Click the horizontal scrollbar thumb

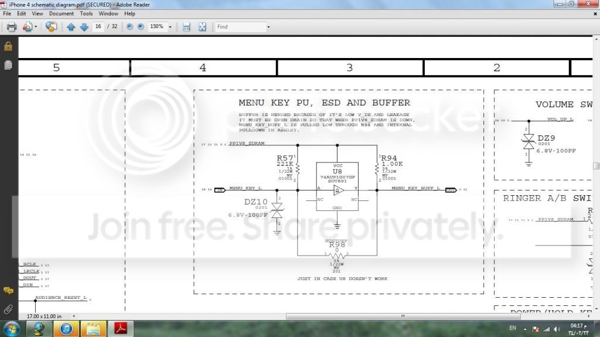coord(403,316)
